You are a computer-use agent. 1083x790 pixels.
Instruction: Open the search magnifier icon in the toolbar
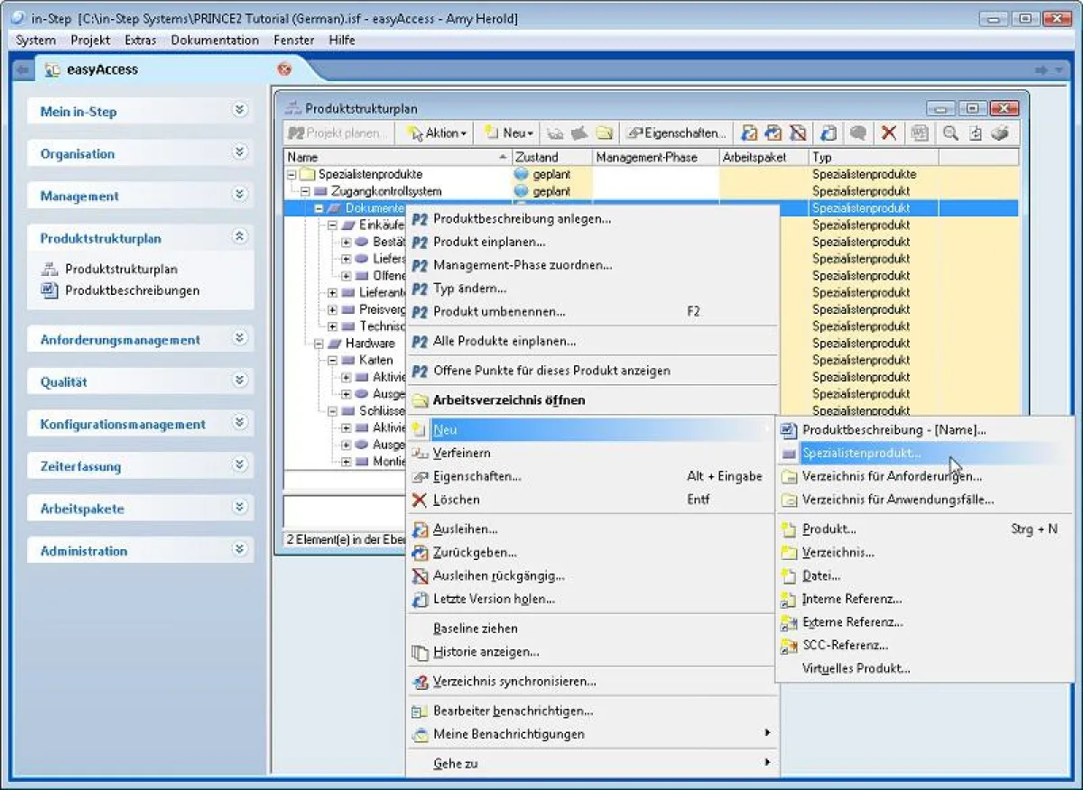pos(950,133)
